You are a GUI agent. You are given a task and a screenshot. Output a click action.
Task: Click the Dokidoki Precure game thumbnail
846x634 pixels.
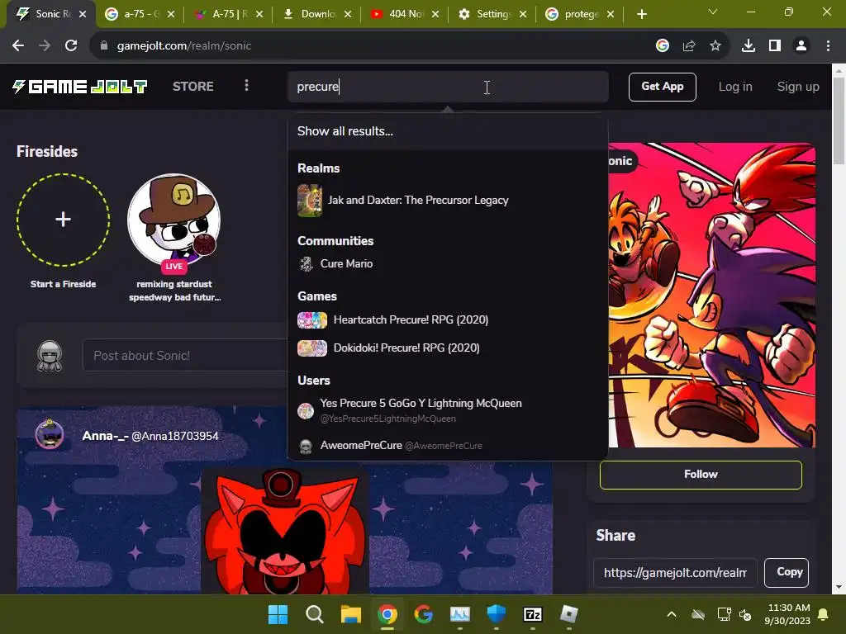coord(311,348)
